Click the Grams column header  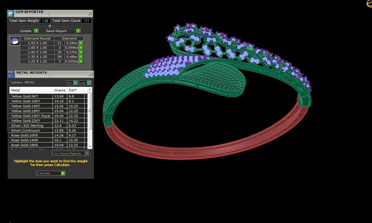pos(60,90)
